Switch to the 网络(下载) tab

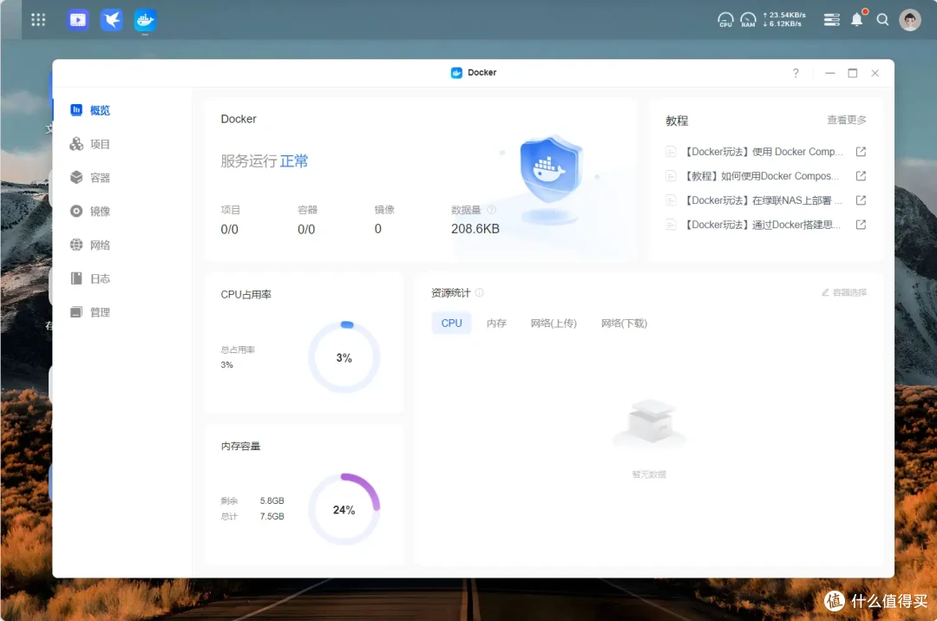(624, 323)
